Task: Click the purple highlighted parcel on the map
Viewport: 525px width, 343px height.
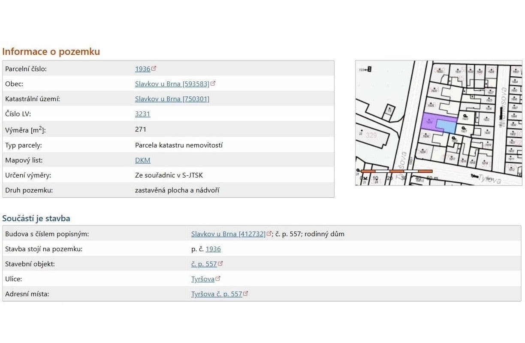Action: (429, 123)
